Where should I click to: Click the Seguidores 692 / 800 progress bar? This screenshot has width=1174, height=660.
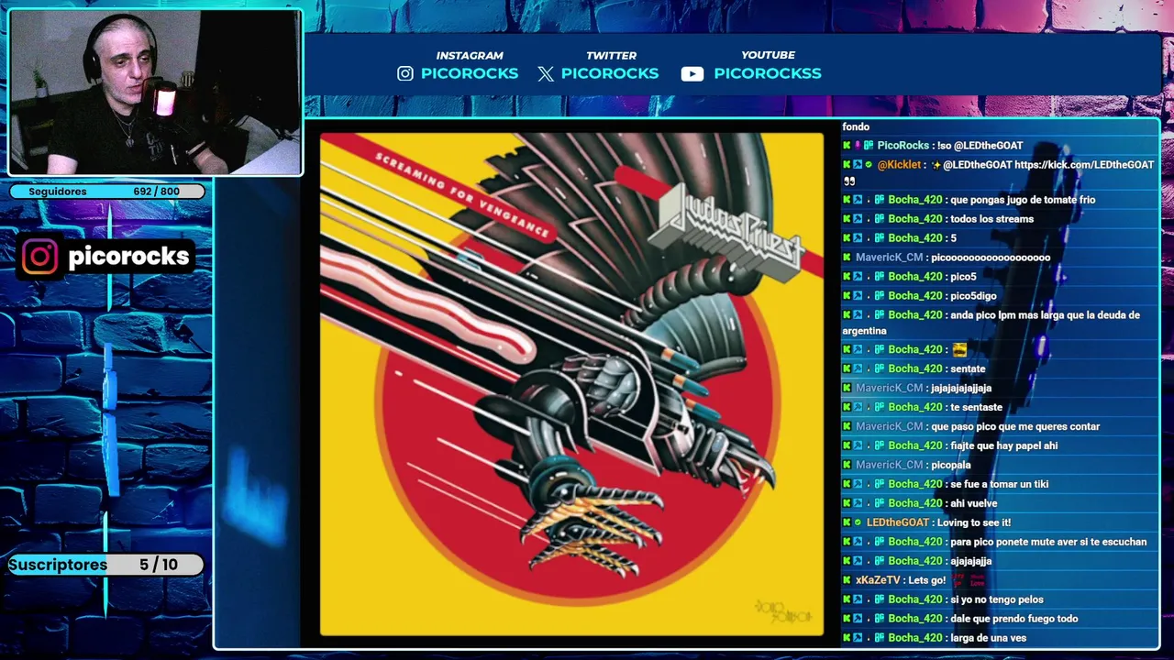click(x=106, y=192)
